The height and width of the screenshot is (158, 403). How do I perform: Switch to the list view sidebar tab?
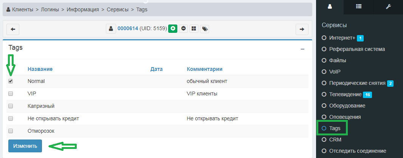pos(358,6)
